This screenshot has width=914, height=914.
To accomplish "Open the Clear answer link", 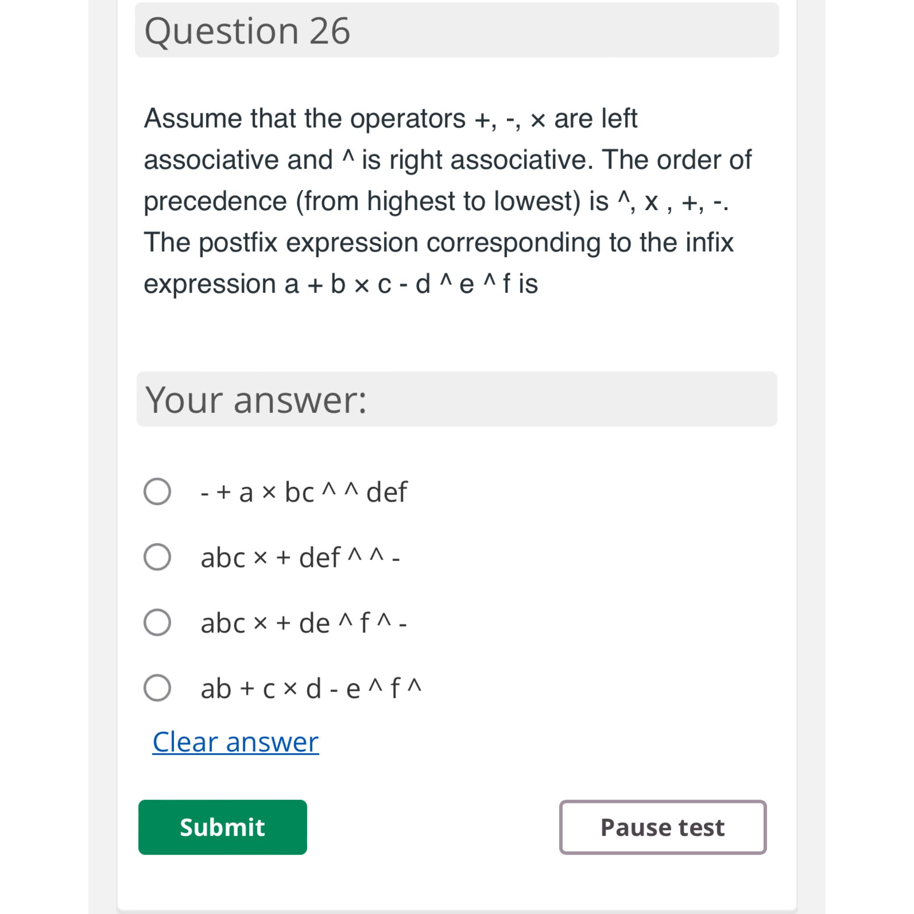I will (236, 741).
